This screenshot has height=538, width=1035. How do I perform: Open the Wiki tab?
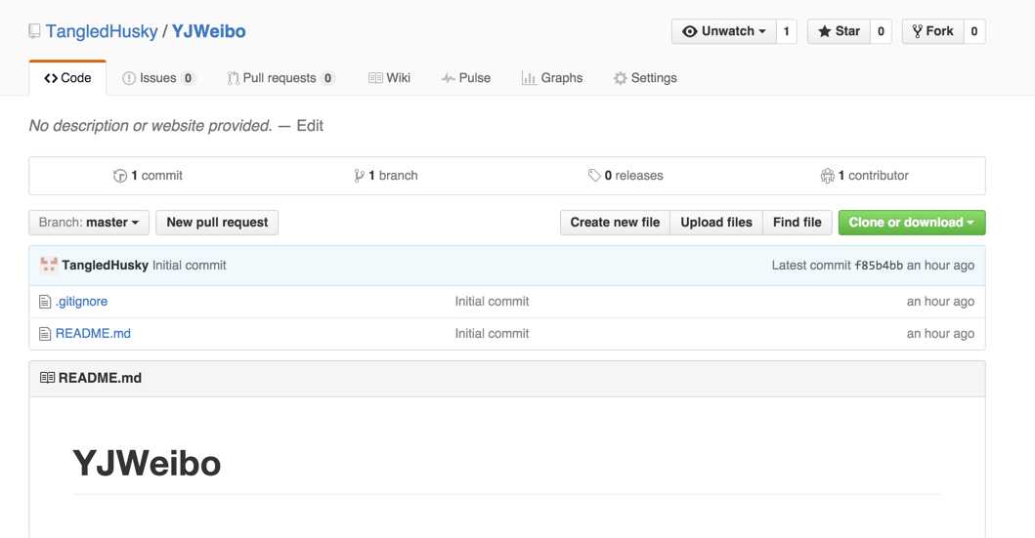[x=389, y=78]
